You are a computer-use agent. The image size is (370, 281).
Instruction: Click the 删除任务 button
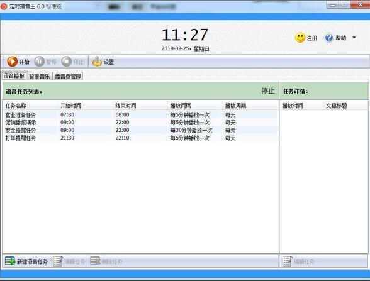(106, 262)
